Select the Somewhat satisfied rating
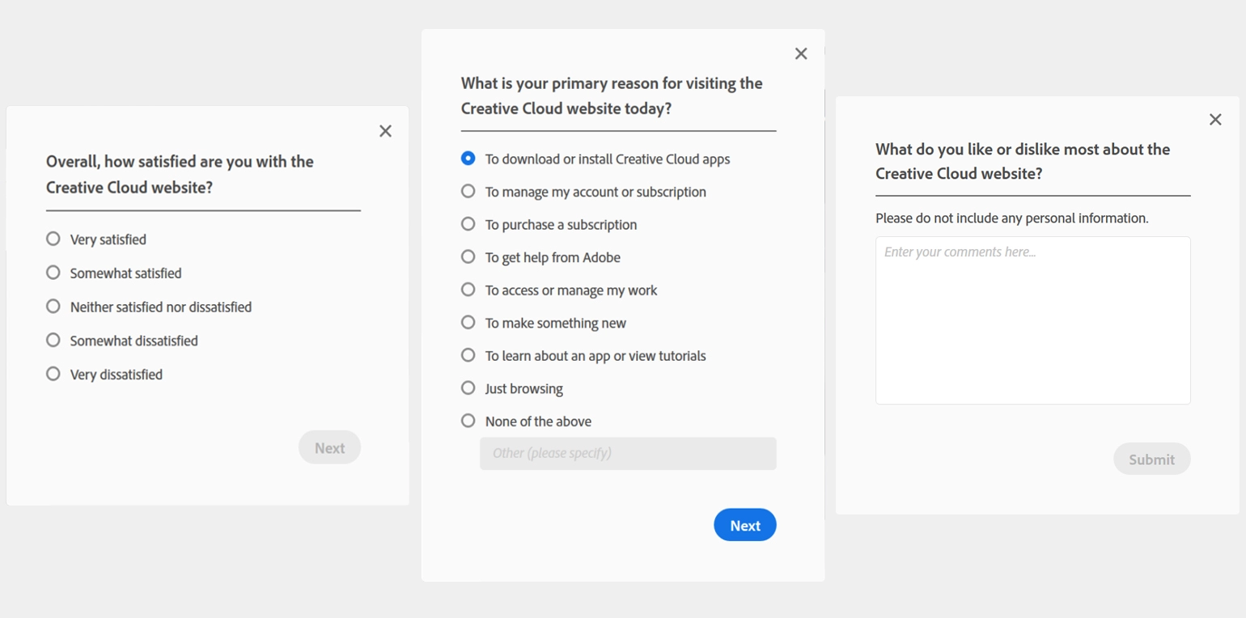This screenshot has height=618, width=1246. click(53, 273)
